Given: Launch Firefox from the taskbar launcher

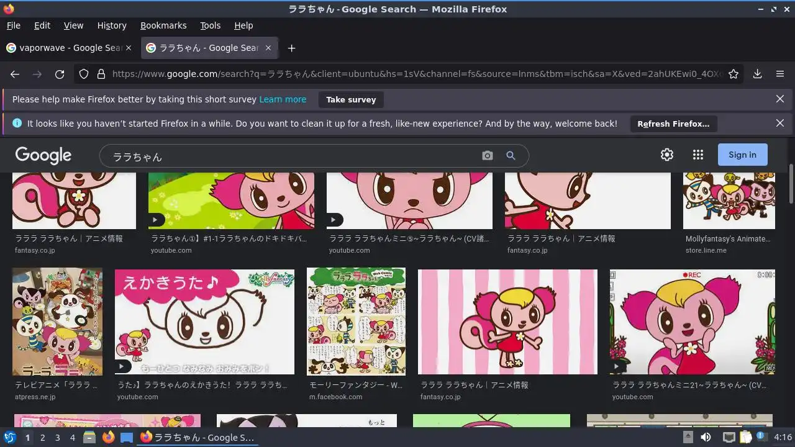Looking at the screenshot, I should pyautogui.click(x=108, y=437).
